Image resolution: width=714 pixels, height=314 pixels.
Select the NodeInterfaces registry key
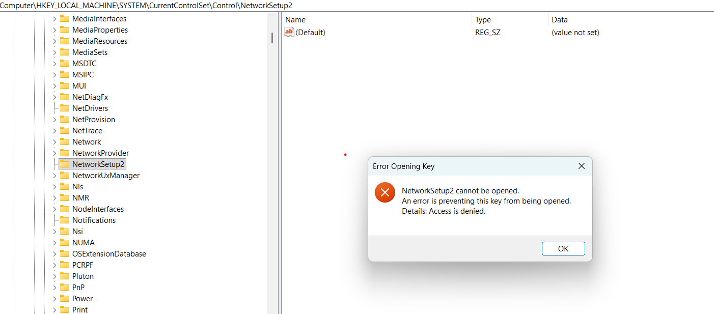tap(98, 209)
